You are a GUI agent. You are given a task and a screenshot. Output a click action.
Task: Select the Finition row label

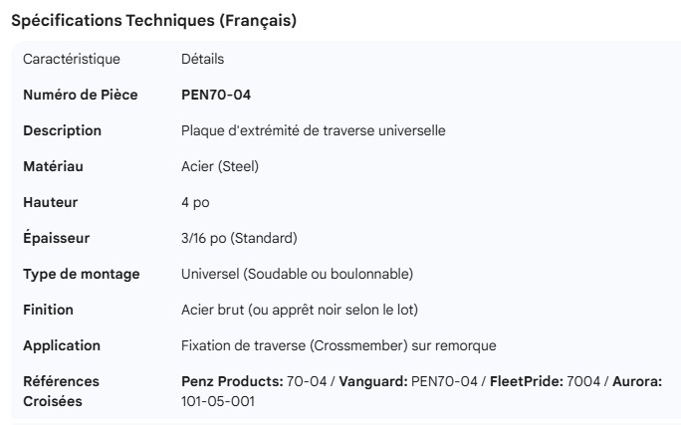pos(48,311)
